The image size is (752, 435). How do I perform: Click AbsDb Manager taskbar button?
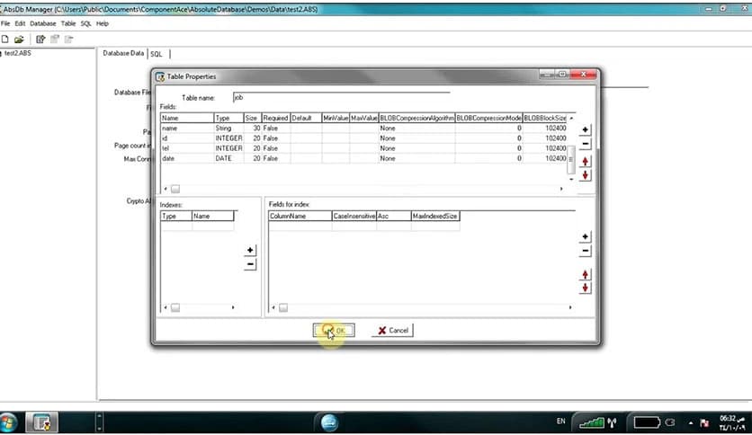click(x=41, y=422)
